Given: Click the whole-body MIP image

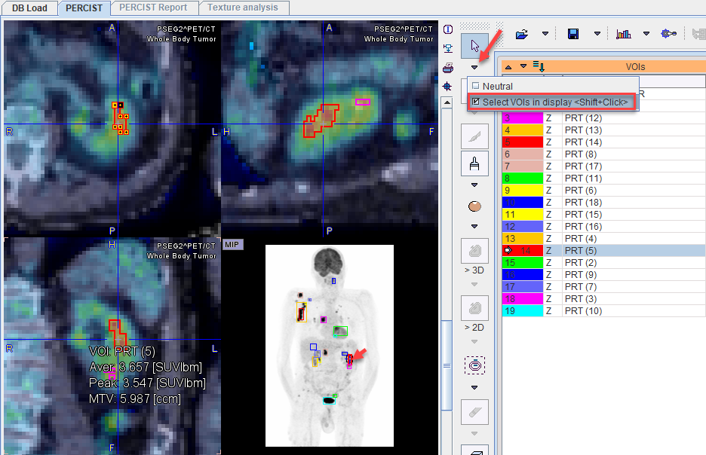Looking at the screenshot, I should click(x=329, y=346).
